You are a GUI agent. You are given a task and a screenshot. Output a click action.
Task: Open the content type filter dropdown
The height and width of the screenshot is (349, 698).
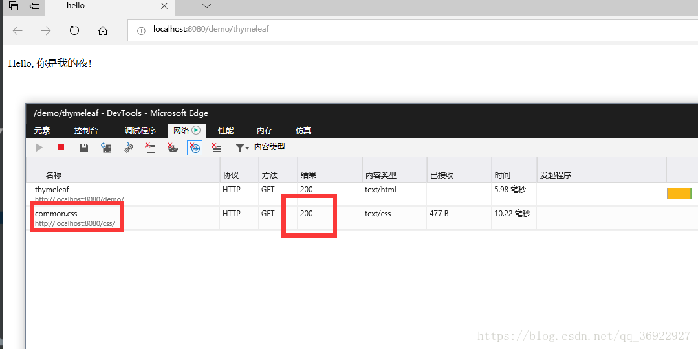tap(261, 148)
